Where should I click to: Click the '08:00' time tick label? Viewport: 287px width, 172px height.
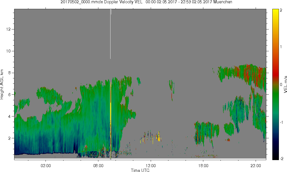click(x=98, y=166)
